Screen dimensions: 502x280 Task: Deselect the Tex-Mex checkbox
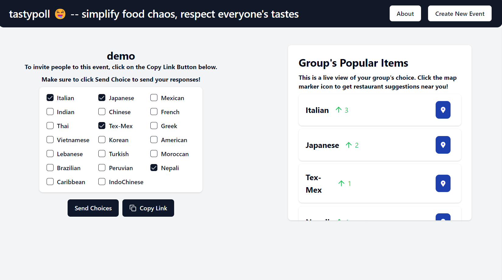tap(102, 126)
